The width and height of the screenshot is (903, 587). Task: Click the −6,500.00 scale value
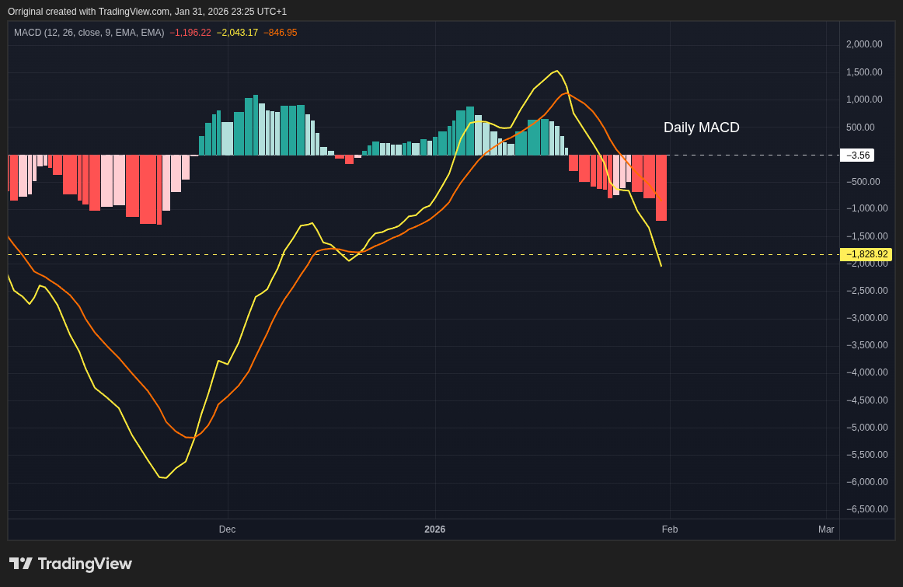[866, 509]
